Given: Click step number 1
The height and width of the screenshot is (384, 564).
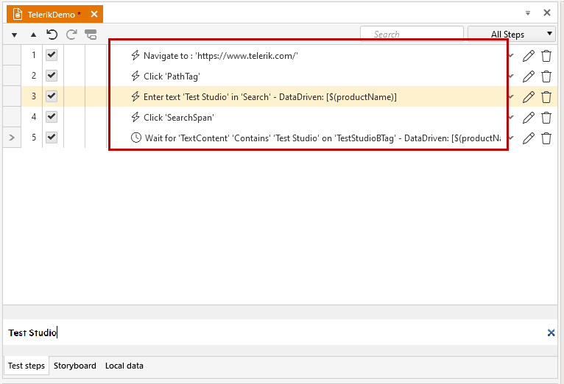Looking at the screenshot, I should 33,55.
